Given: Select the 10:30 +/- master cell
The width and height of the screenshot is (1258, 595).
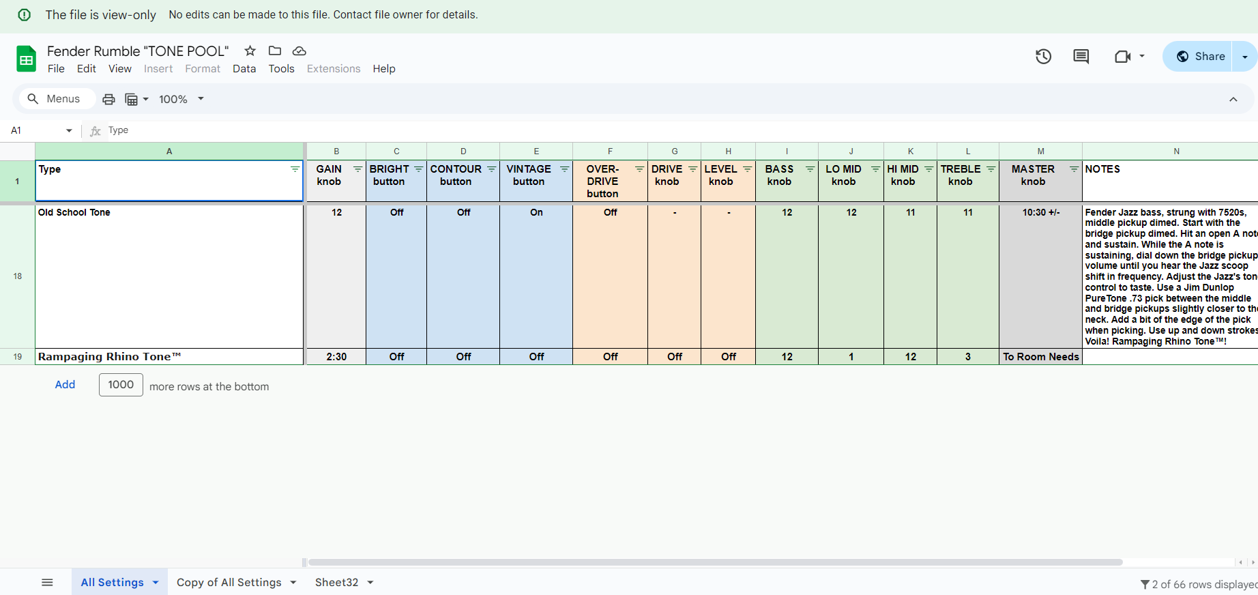Looking at the screenshot, I should [1040, 276].
